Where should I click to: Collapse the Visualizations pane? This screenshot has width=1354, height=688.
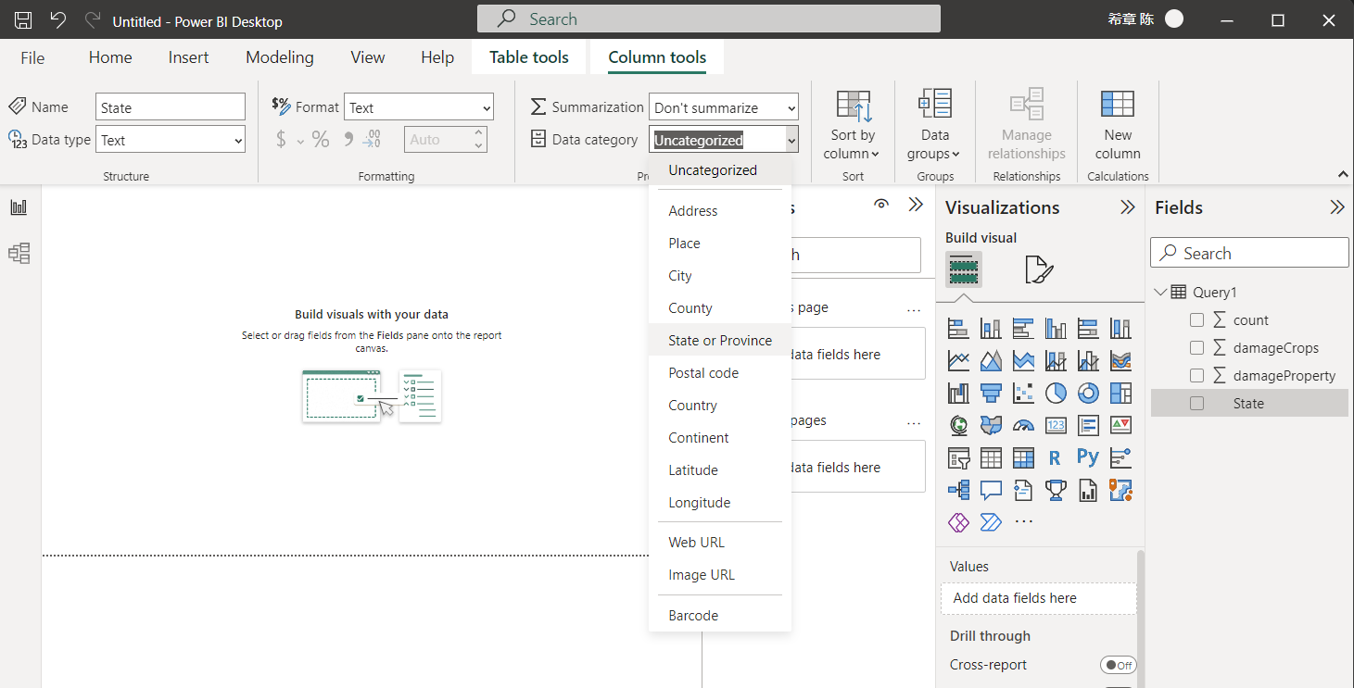tap(1127, 207)
